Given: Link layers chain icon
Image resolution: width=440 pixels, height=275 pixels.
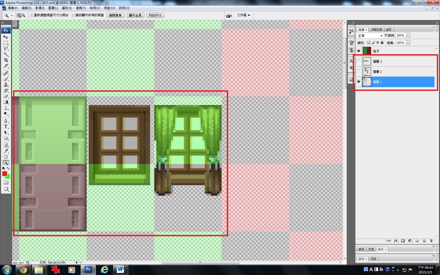Looking at the screenshot, I should point(389,241).
